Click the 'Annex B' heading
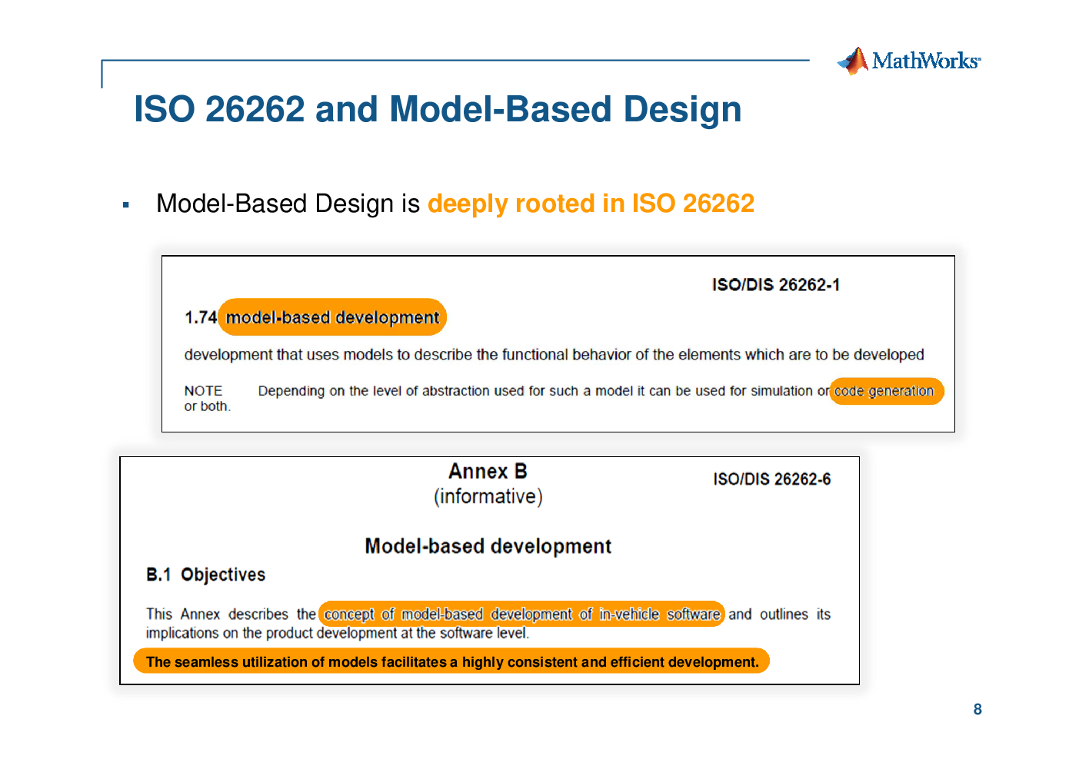 [488, 471]
